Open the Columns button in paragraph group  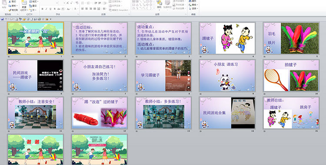click(x=105, y=9)
